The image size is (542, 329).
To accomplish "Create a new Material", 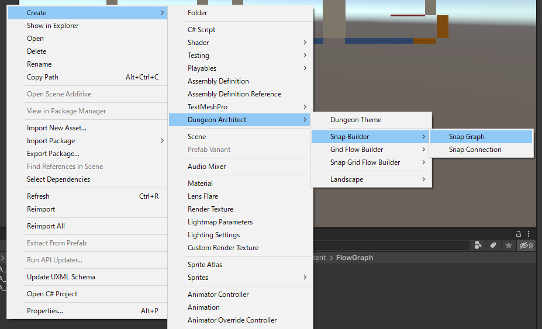I will coord(240,183).
